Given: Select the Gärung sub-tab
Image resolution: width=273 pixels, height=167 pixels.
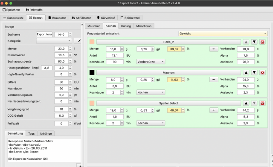Looking at the screenshot, I should pyautogui.click(x=126, y=26).
